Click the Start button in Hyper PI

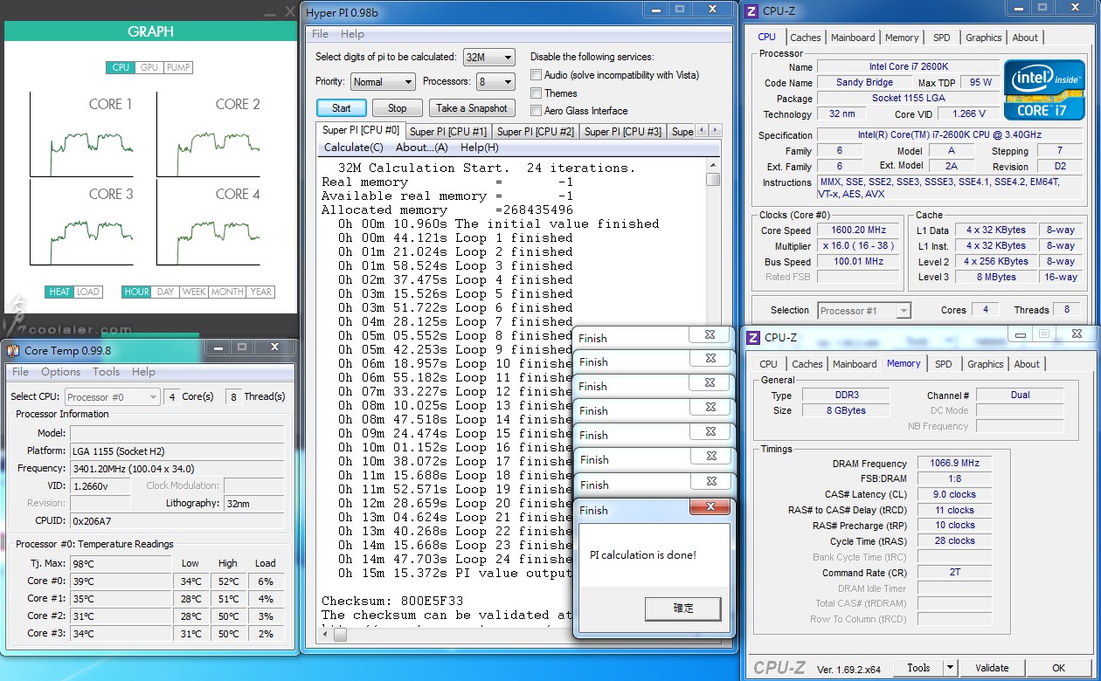pos(342,108)
